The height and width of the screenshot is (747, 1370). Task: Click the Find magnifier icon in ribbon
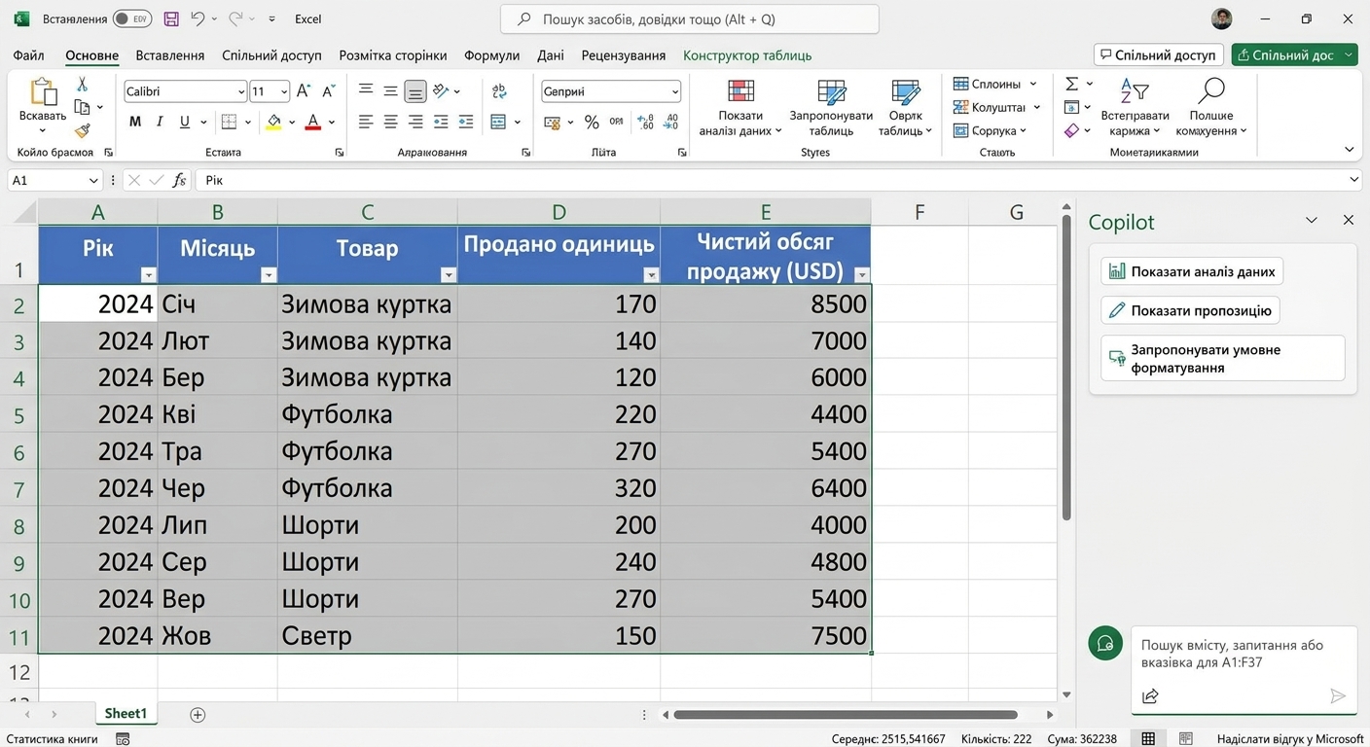(1211, 91)
